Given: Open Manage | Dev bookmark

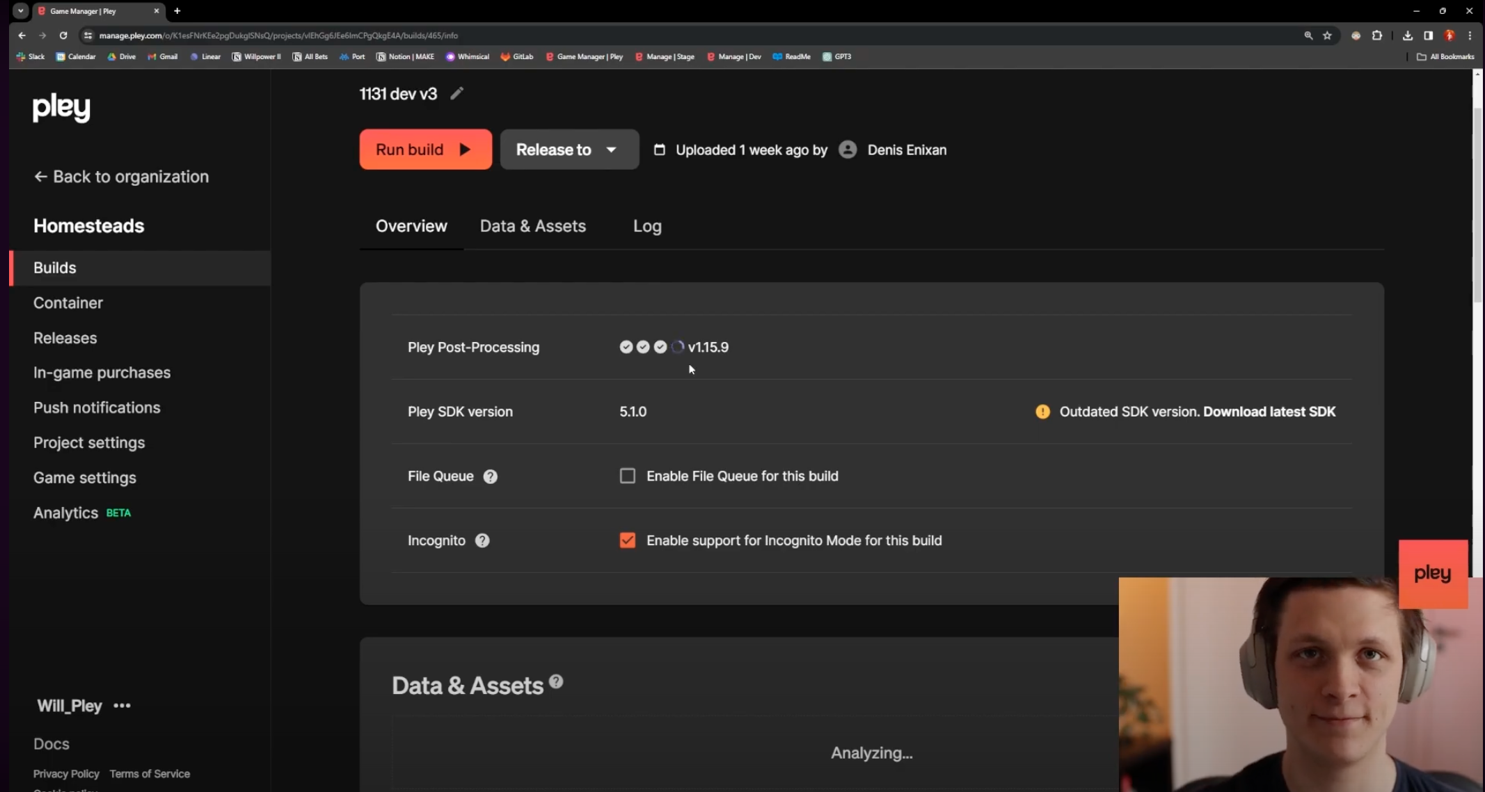Looking at the screenshot, I should [734, 56].
